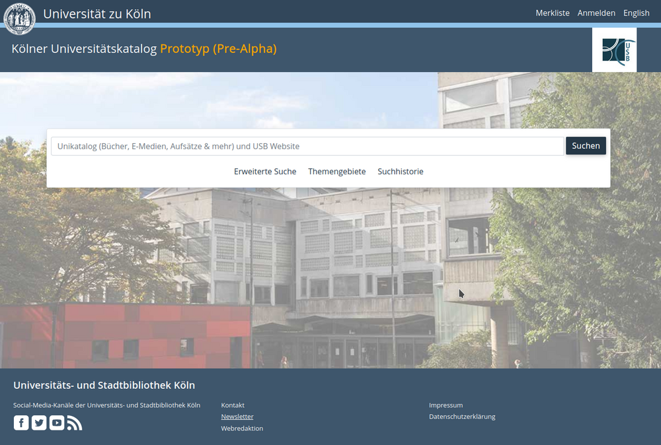This screenshot has width=661, height=445.
Task: Open the Merkliste in top bar
Action: point(553,13)
